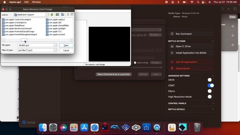The width and height of the screenshot is (240, 135).
Task: Click the file list horizontal scrollbar thumb
Action: pyautogui.click(x=24, y=40)
